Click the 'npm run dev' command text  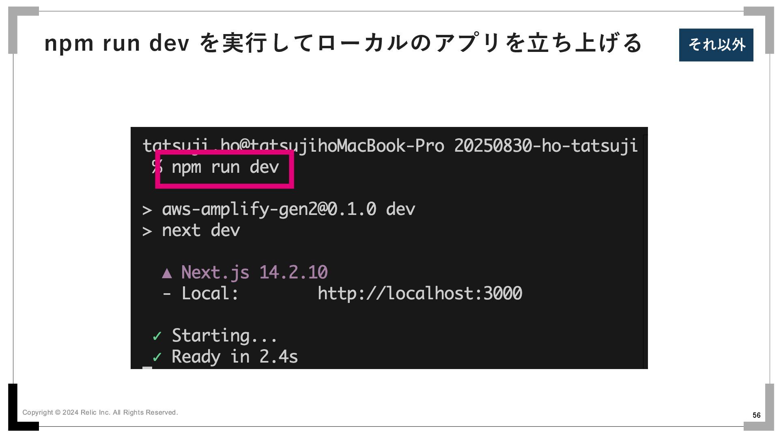(225, 167)
